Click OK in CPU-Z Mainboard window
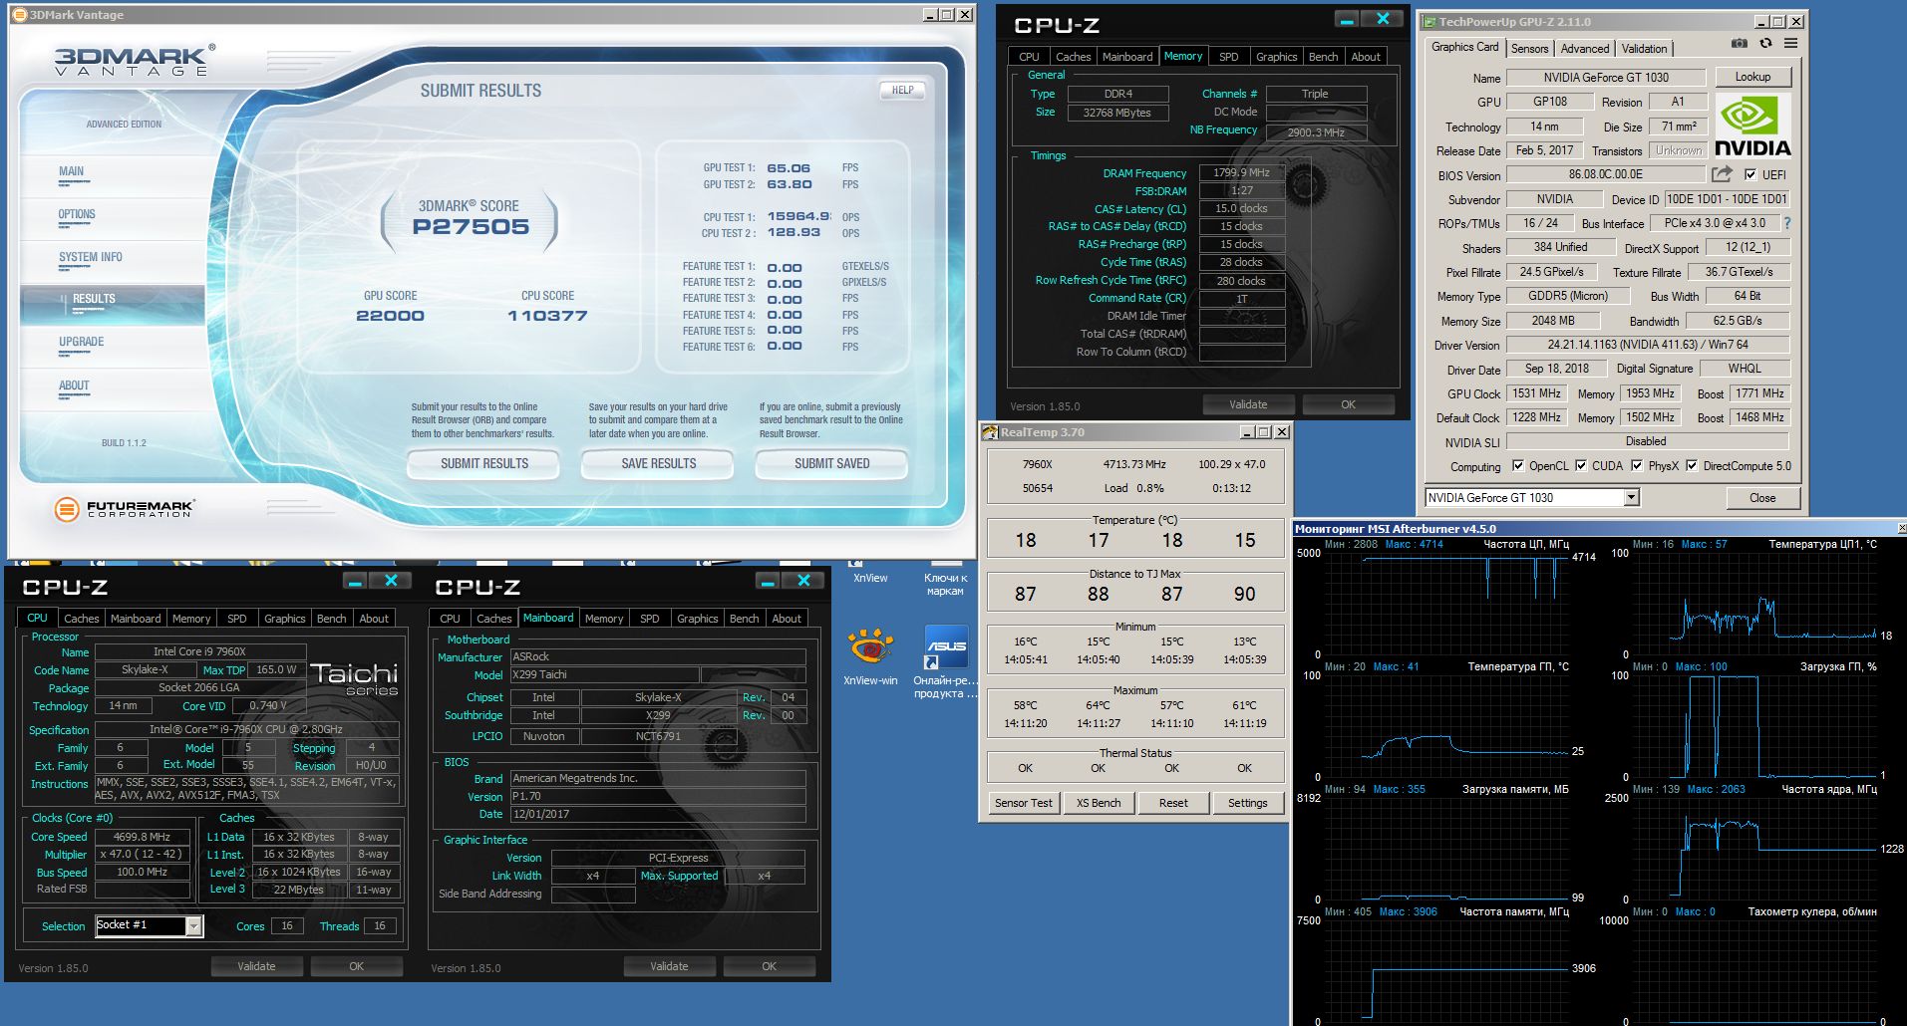 coord(769,966)
